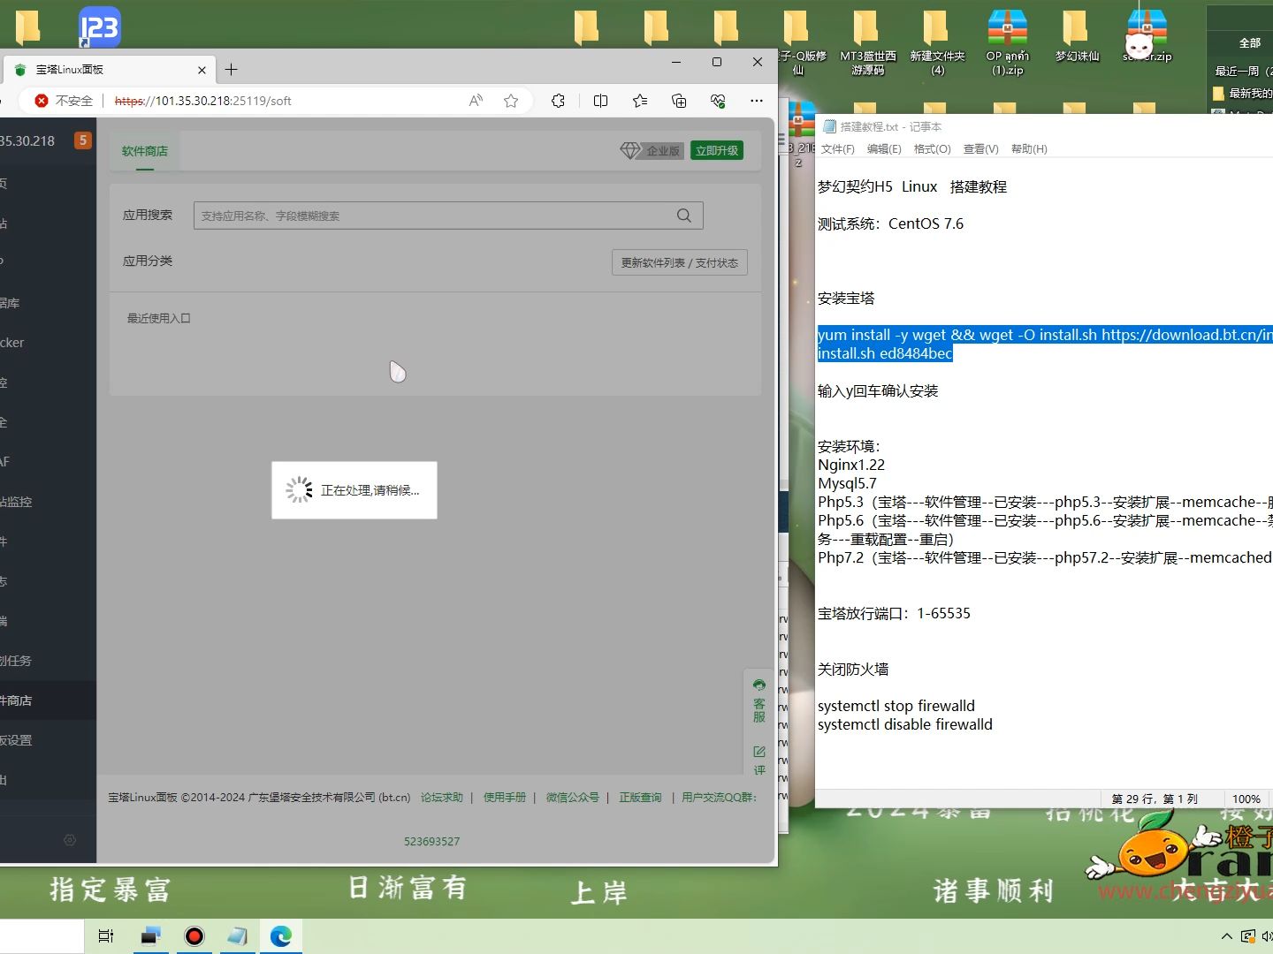Click the Edge read aloud icon

tap(476, 101)
